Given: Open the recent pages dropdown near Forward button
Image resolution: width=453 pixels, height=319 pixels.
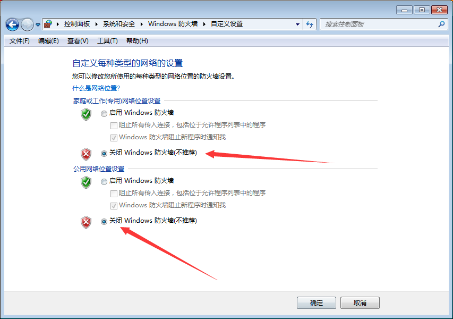Looking at the screenshot, I should tap(38, 25).
